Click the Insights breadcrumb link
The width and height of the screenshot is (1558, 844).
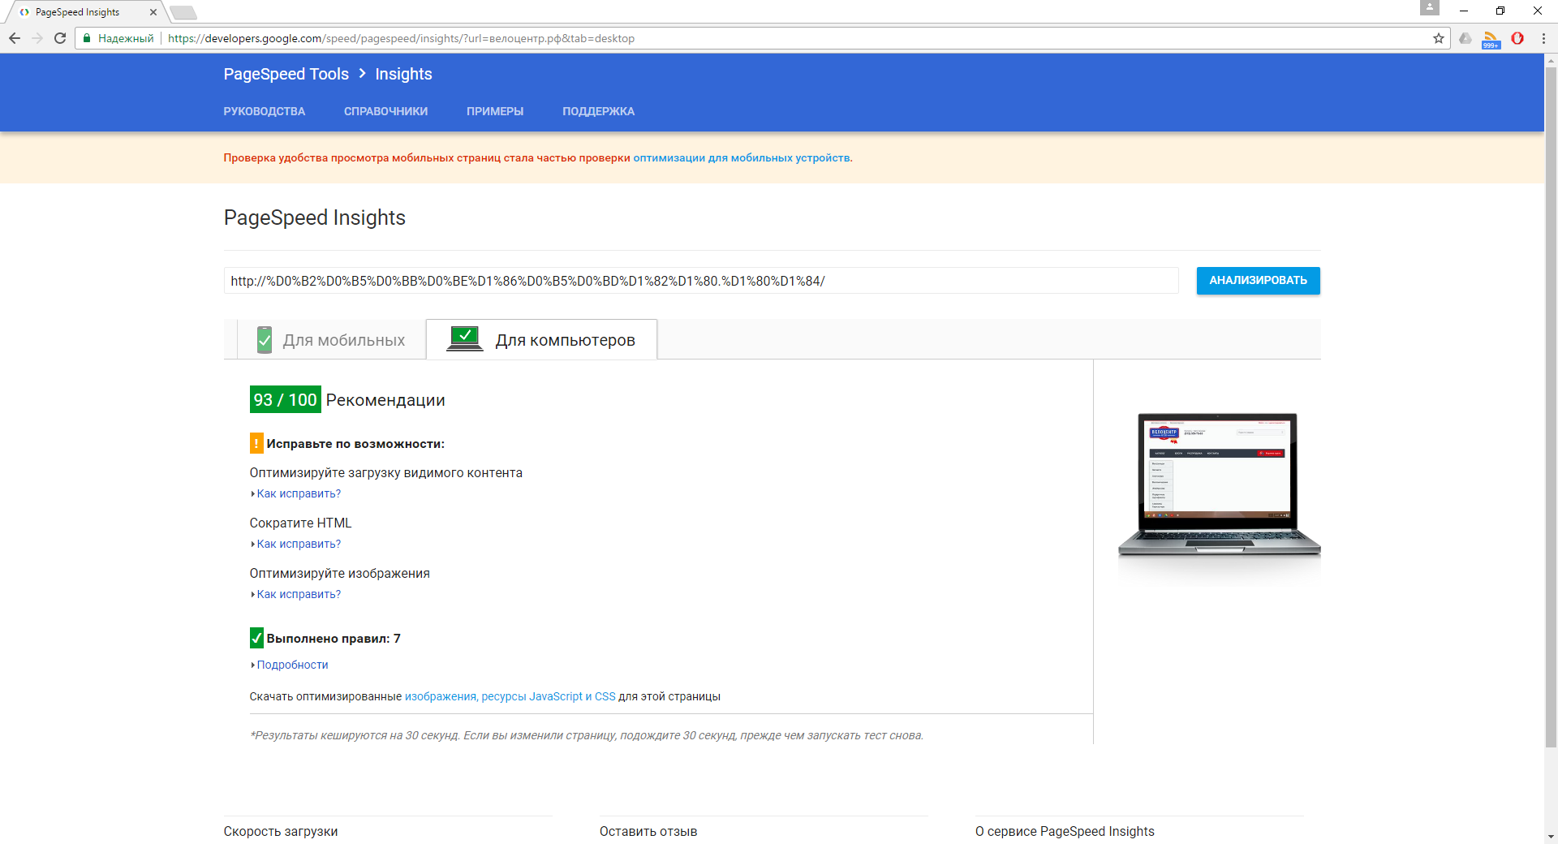point(403,74)
